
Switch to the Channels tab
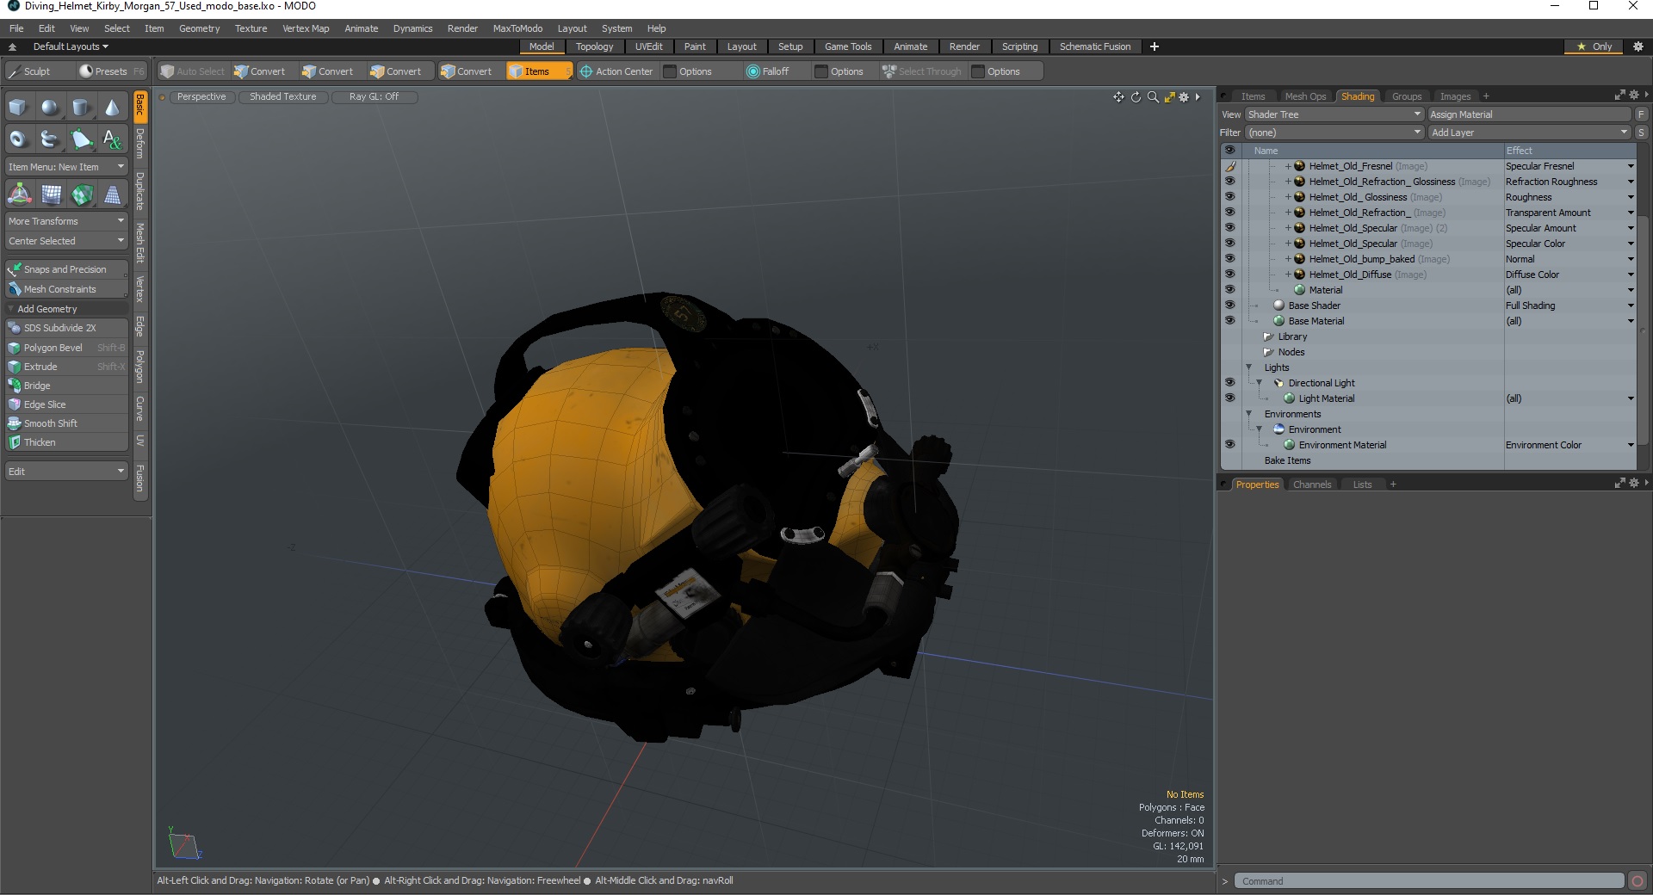coord(1312,485)
